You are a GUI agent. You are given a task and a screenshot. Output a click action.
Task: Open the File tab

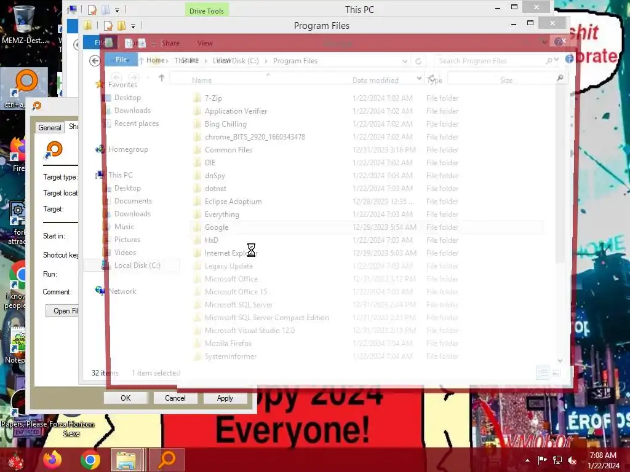tap(121, 60)
